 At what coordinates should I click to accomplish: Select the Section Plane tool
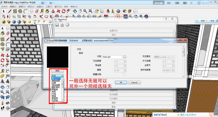click(x=8, y=108)
